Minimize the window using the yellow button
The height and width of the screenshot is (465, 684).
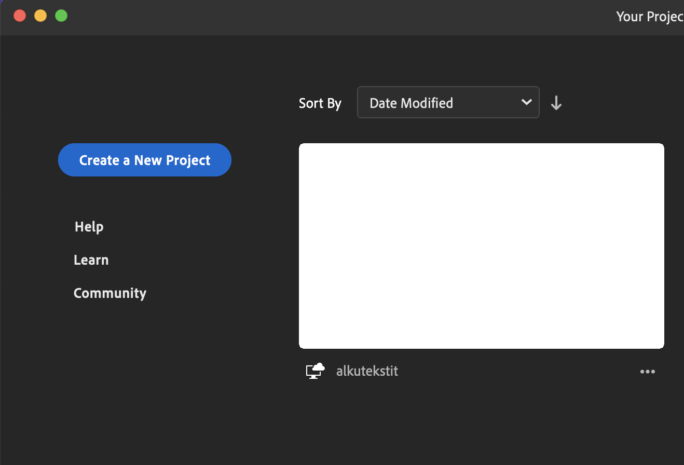(40, 16)
